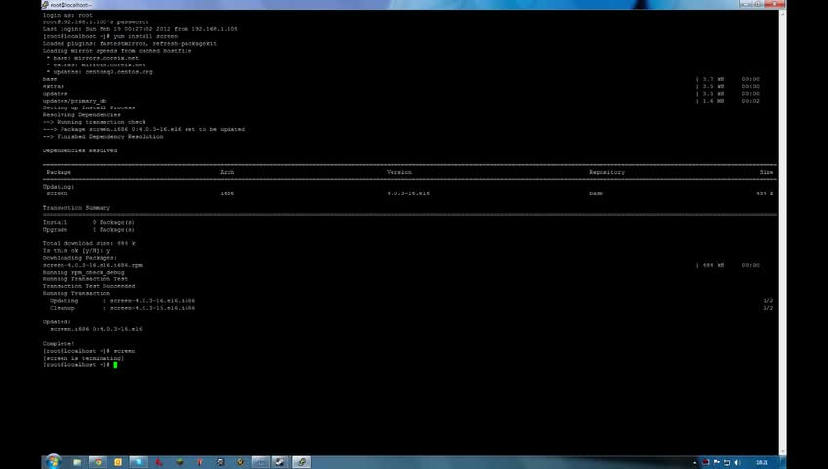This screenshot has height=469, width=828.
Task: Click the 'Dependencies Resolved' line
Action: [80, 150]
